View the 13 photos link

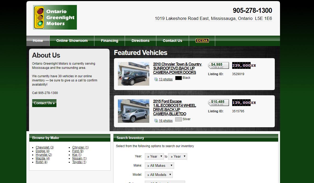point(166,79)
